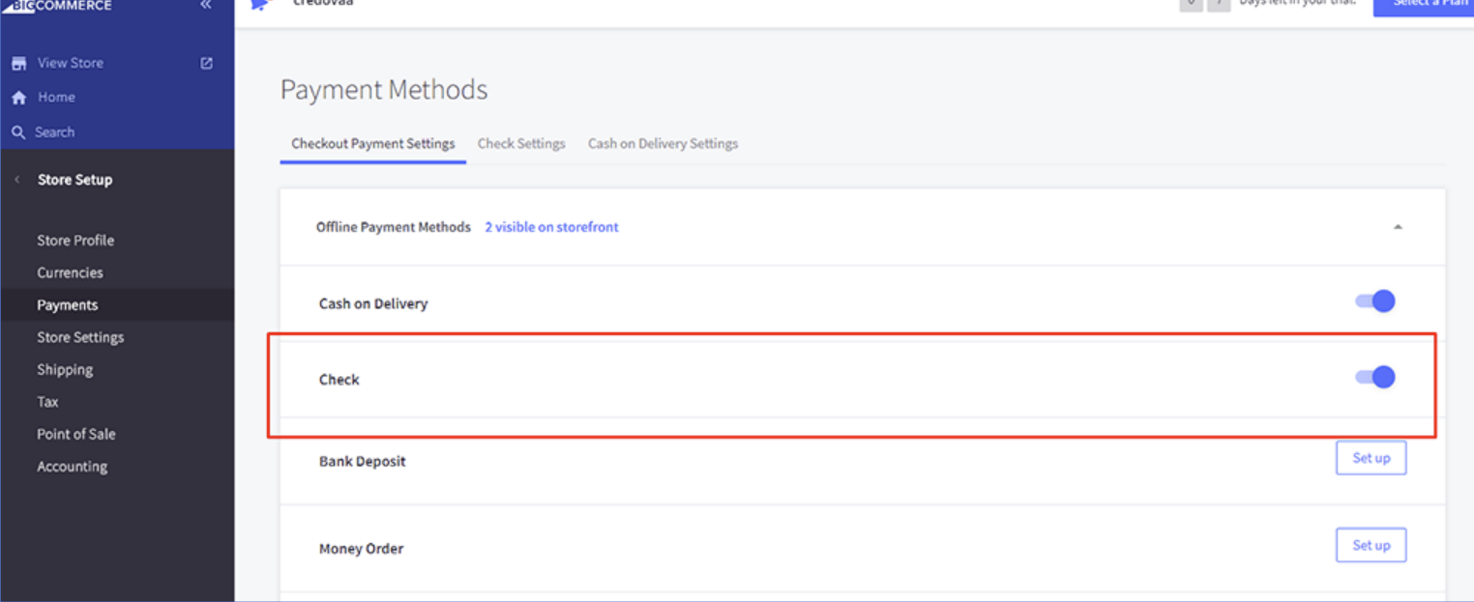Disable the Cash on Delivery toggle

pos(1375,301)
